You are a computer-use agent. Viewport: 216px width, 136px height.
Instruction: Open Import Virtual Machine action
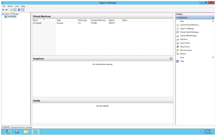pos(190,25)
